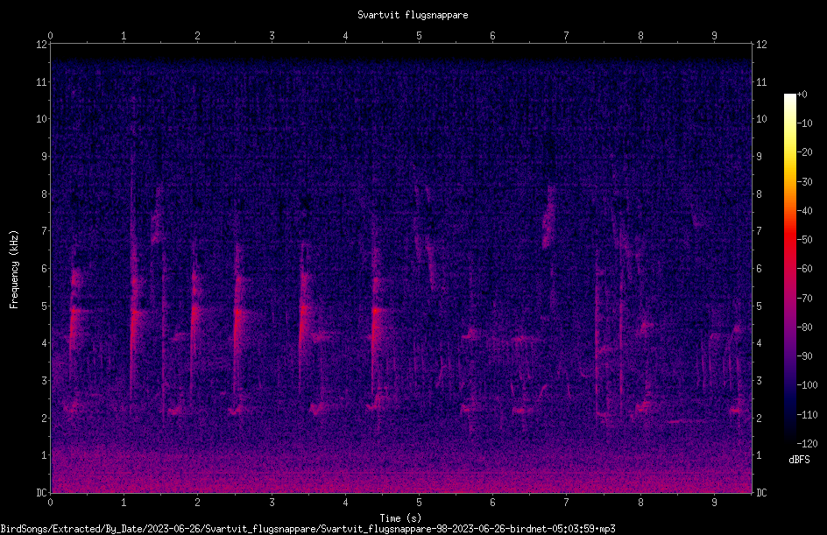This screenshot has height=535, width=827.
Task: Click the colorbar gradient strip
Action: point(789,269)
